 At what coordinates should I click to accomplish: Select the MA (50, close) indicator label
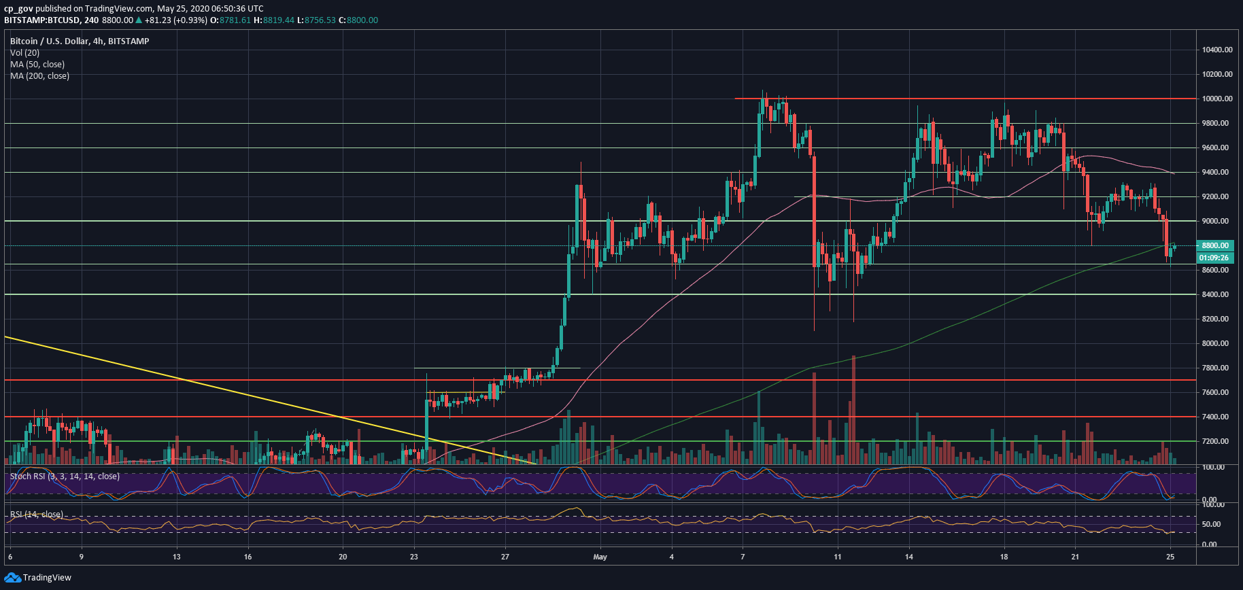37,64
